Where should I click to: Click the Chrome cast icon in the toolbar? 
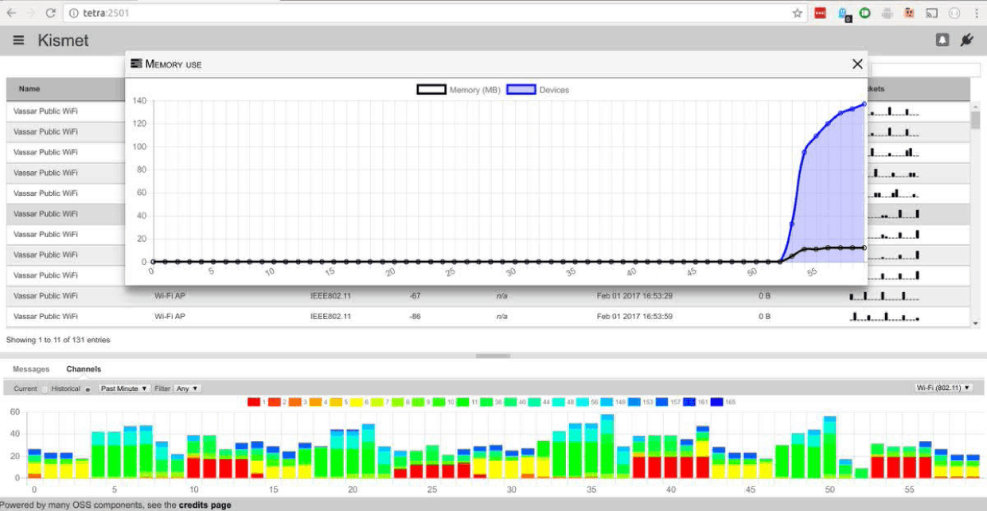pos(930,12)
